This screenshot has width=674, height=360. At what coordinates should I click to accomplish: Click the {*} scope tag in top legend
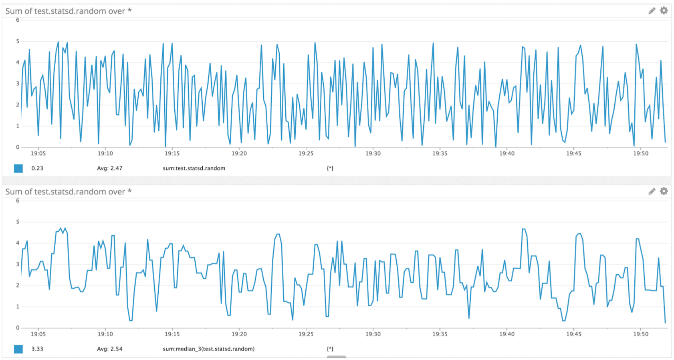click(x=330, y=168)
